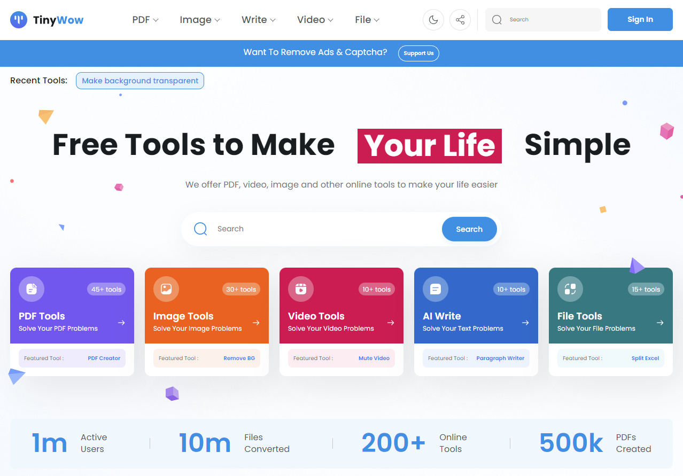683x476 pixels.
Task: Click the AI Write card title
Action: [x=441, y=316]
